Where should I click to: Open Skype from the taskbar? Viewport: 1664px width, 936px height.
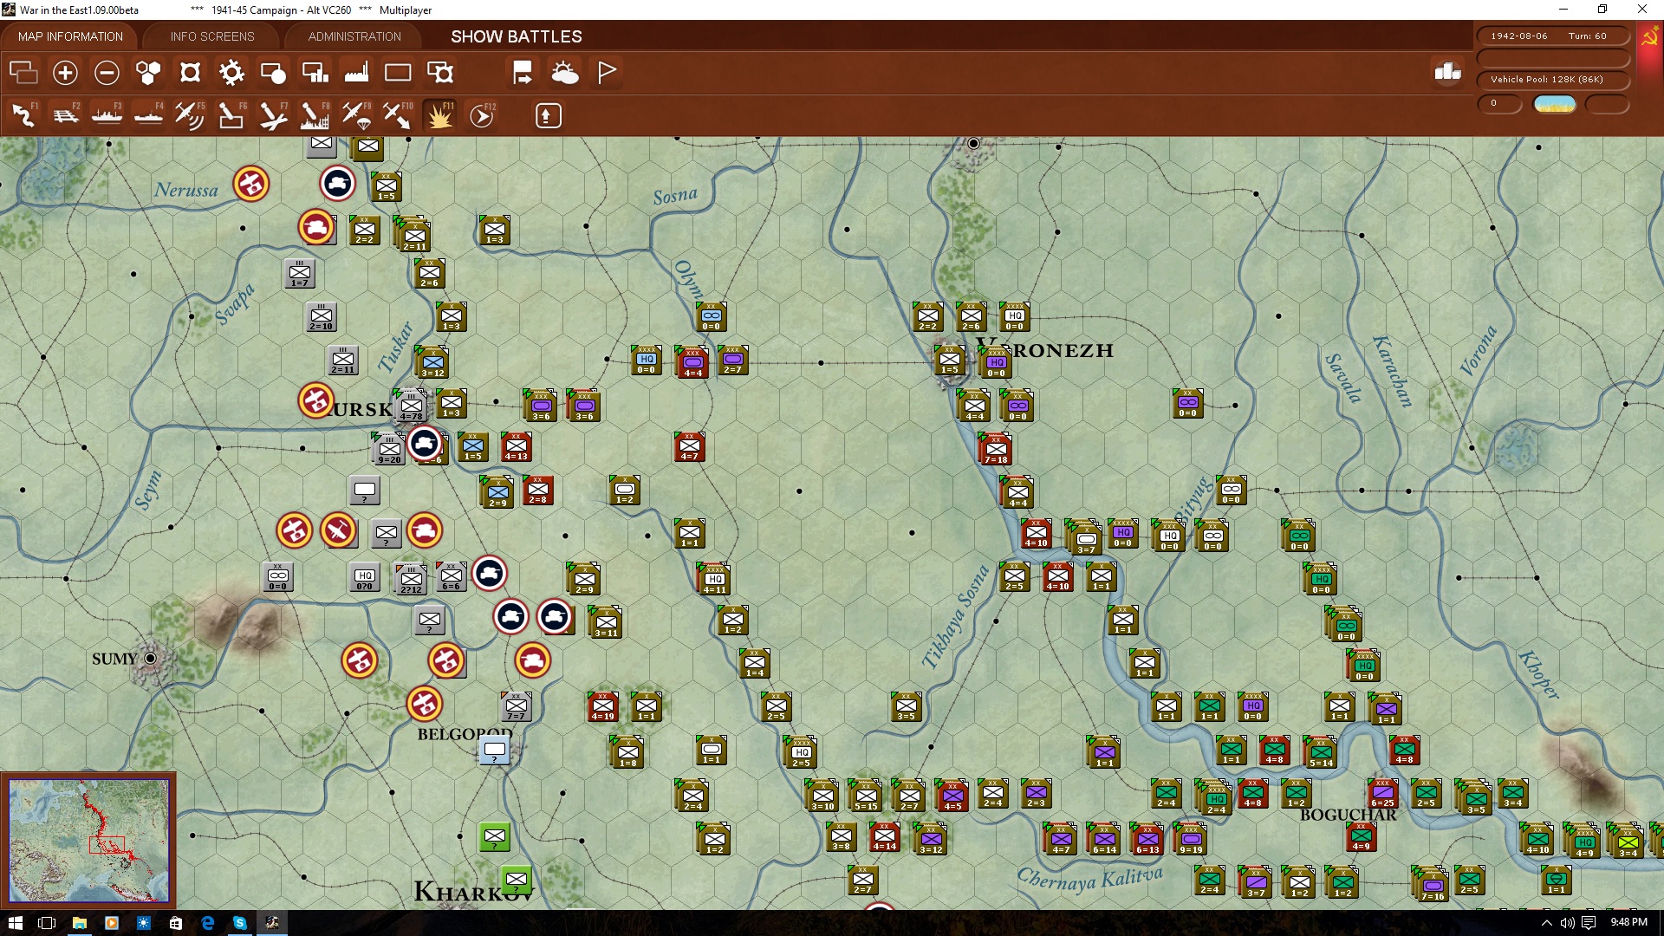point(239,923)
